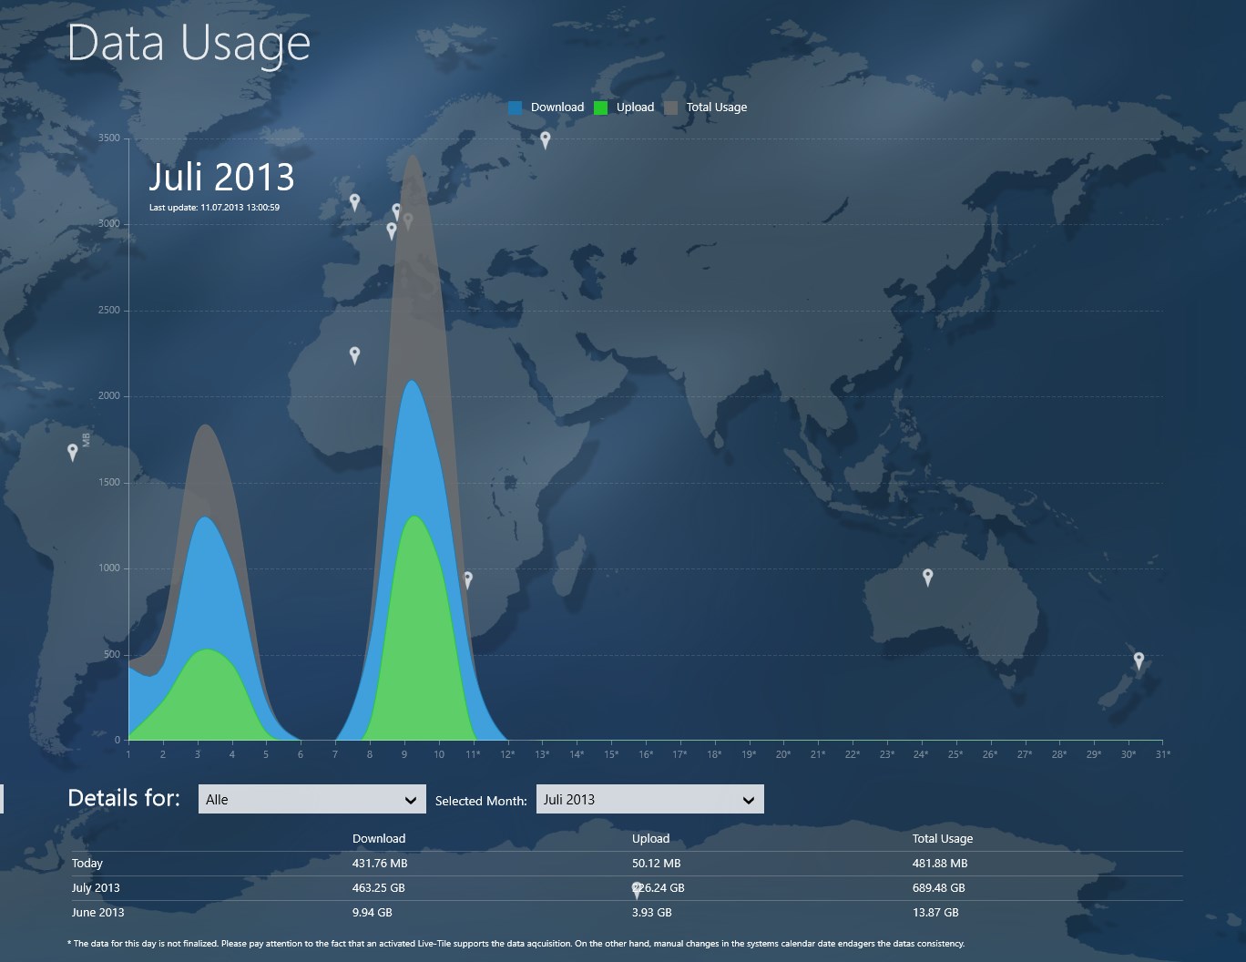Screen dimensions: 1246x962
Task: Select the map pin in northern Russia
Action: [x=545, y=138]
